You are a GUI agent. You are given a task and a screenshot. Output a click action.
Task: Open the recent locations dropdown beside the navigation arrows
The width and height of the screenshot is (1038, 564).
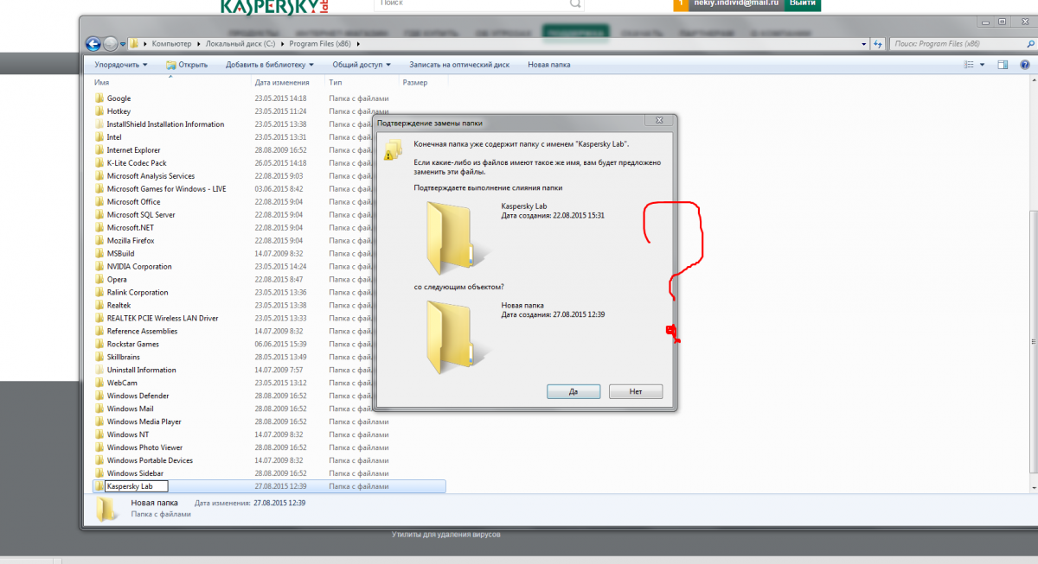coord(124,43)
